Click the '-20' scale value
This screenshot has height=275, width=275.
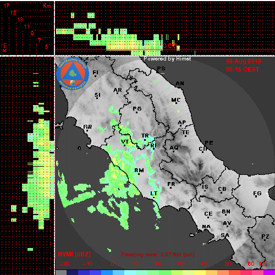64,264
